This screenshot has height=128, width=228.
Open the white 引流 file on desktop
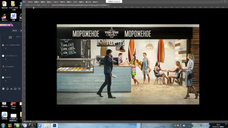13,117
